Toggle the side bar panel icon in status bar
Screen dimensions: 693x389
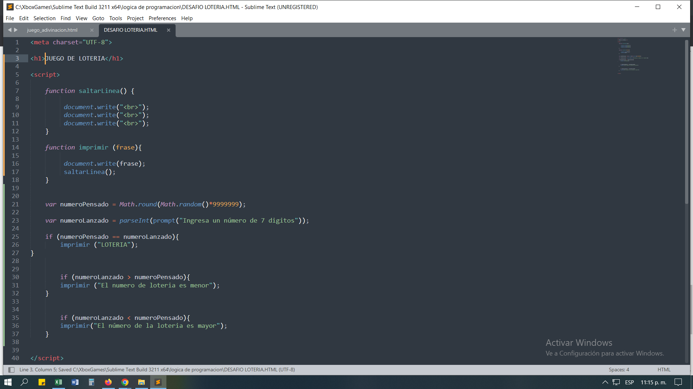click(x=11, y=370)
